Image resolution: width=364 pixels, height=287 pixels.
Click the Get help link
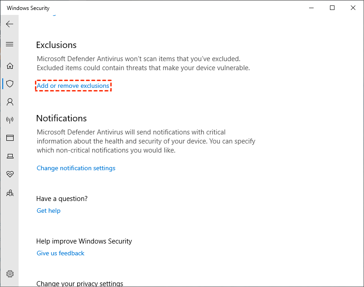point(49,210)
